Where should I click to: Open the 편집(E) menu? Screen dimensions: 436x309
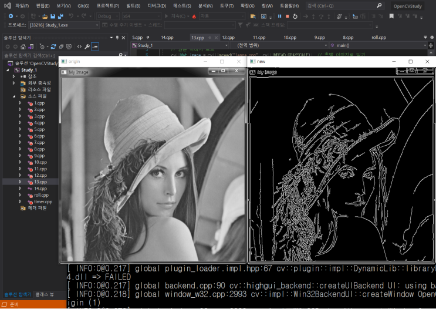click(x=43, y=6)
